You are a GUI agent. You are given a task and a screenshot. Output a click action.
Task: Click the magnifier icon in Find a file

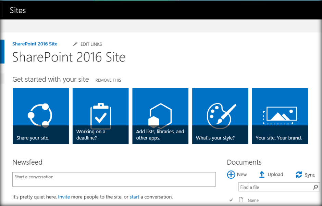click(315, 187)
